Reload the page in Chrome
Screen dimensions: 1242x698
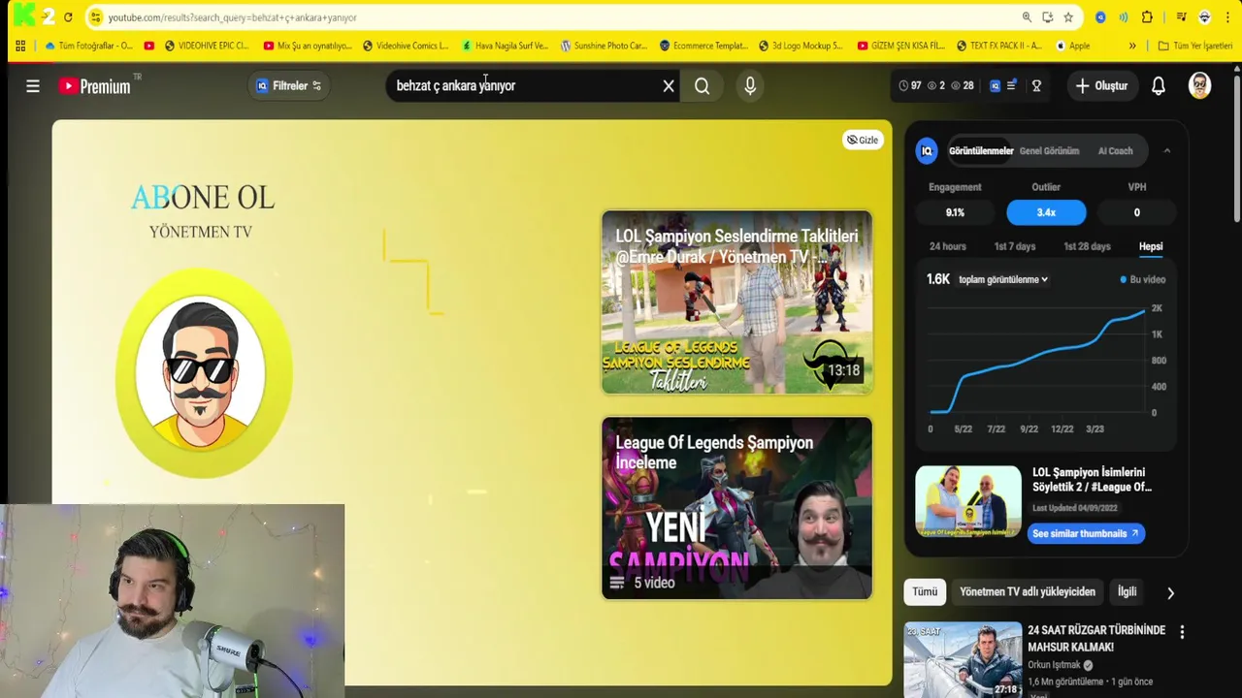[68, 17]
